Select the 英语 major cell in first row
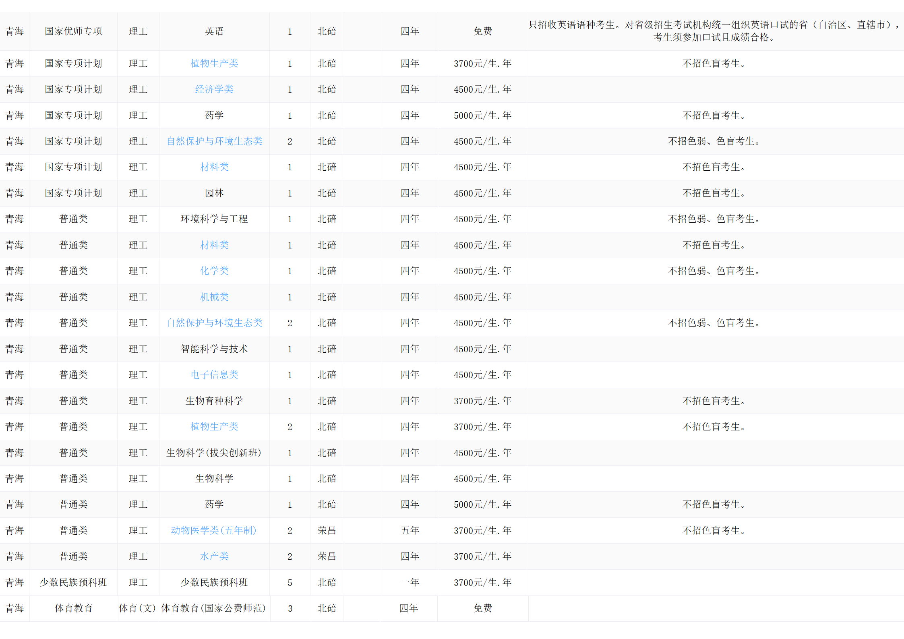The image size is (904, 639). (x=214, y=31)
